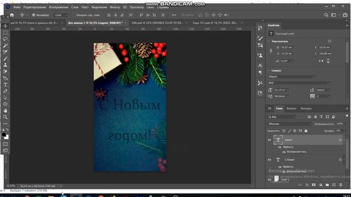Viewport: 351px width, 197px height.
Task: Hide the годом text layer eye
Action: coord(269,140)
